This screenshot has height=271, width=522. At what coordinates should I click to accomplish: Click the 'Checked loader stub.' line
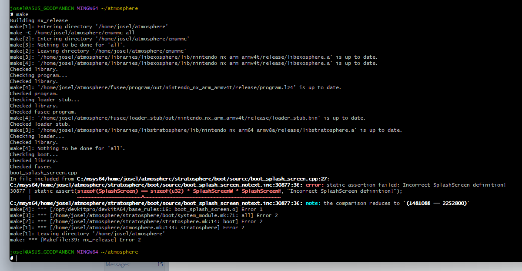click(40, 124)
